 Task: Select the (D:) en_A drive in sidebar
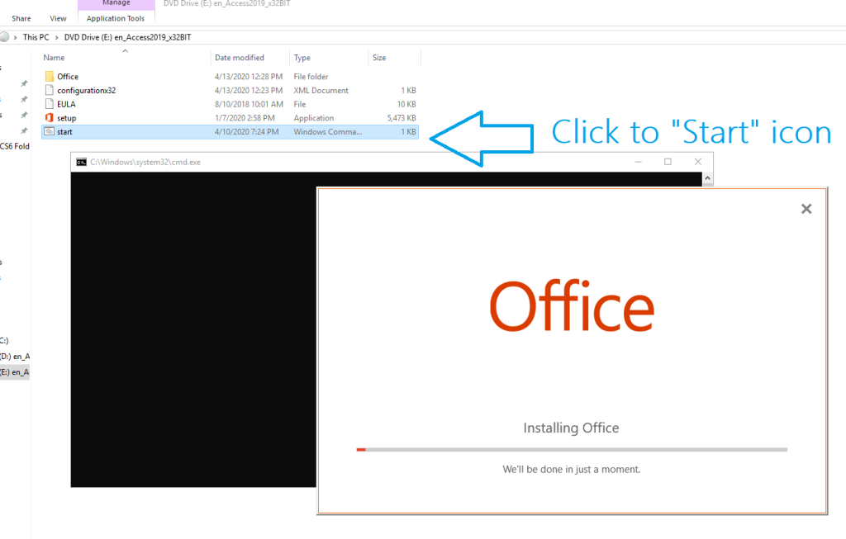tap(15, 357)
